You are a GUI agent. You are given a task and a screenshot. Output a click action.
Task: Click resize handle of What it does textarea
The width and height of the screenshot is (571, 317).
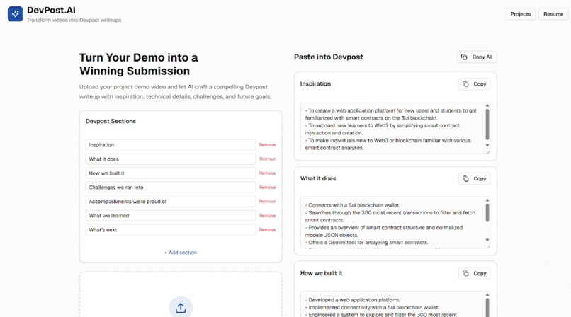[x=488, y=246]
